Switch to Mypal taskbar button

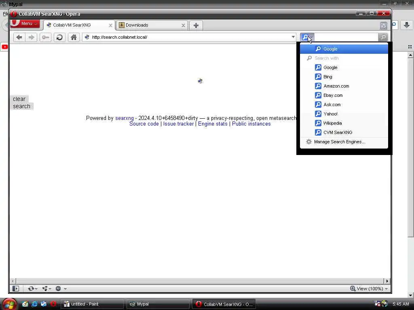(x=158, y=304)
